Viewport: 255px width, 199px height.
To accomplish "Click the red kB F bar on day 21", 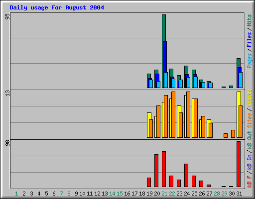I will [164, 169].
